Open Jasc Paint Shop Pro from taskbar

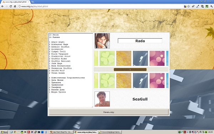pos(61,132)
